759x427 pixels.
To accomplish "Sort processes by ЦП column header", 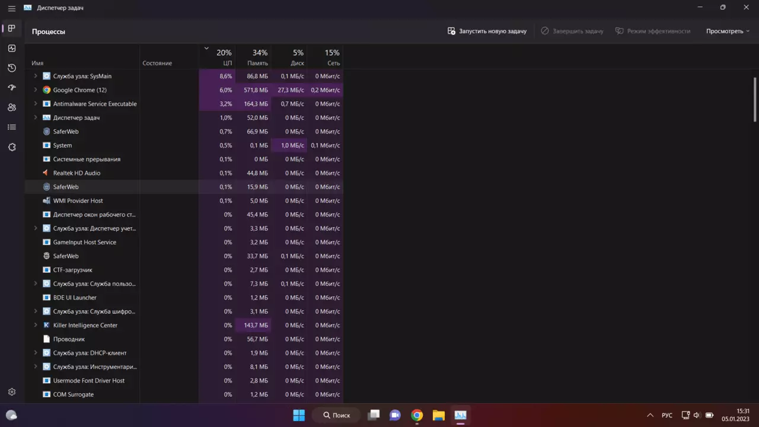I will pos(223,58).
